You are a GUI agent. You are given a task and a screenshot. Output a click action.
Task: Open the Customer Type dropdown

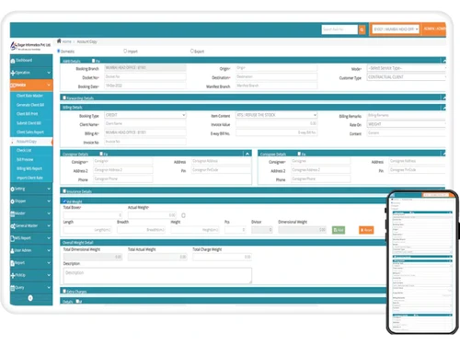407,77
